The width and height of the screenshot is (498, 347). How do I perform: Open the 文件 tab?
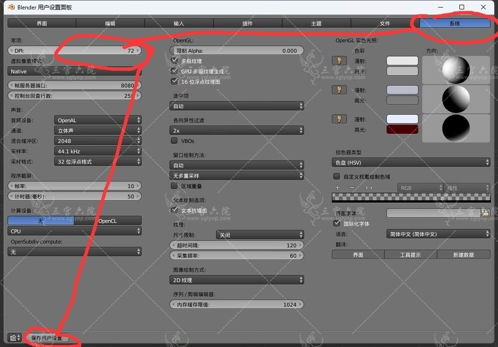pyautogui.click(x=385, y=23)
